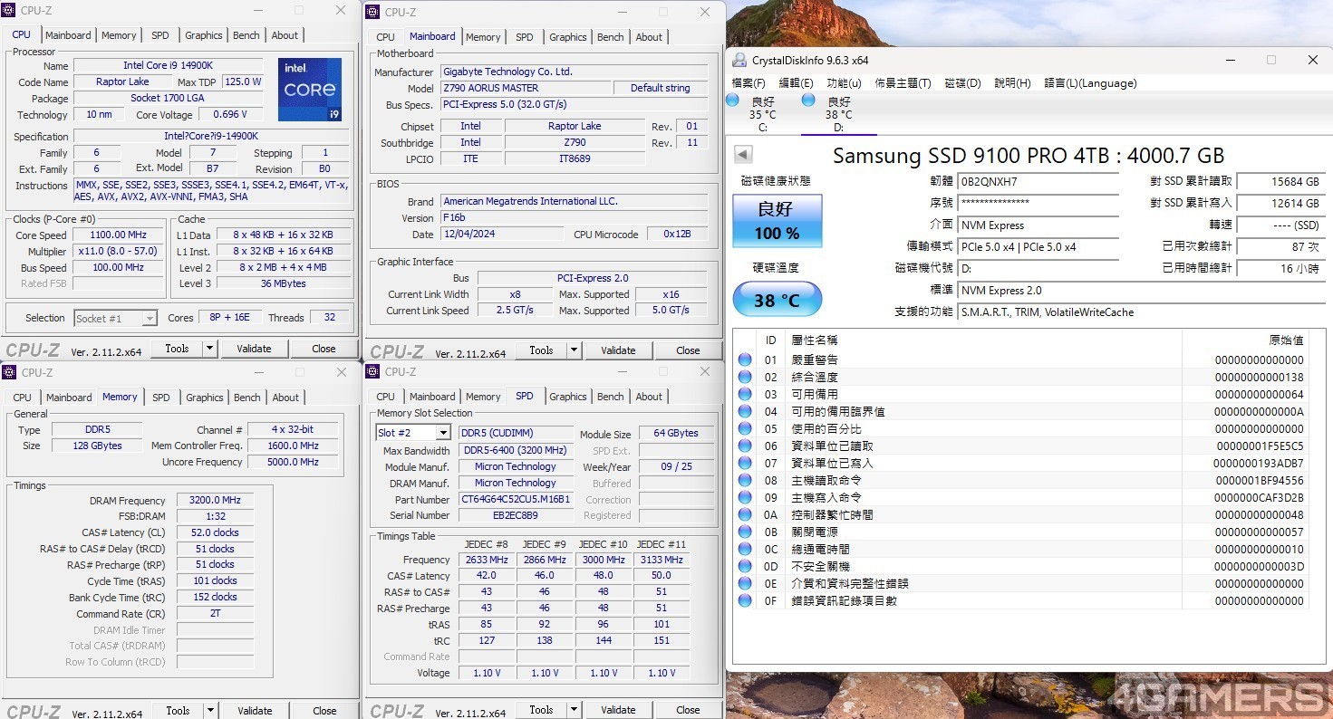Click the BIOS version F16b value
Screen dimensions: 1333x719
click(x=574, y=218)
